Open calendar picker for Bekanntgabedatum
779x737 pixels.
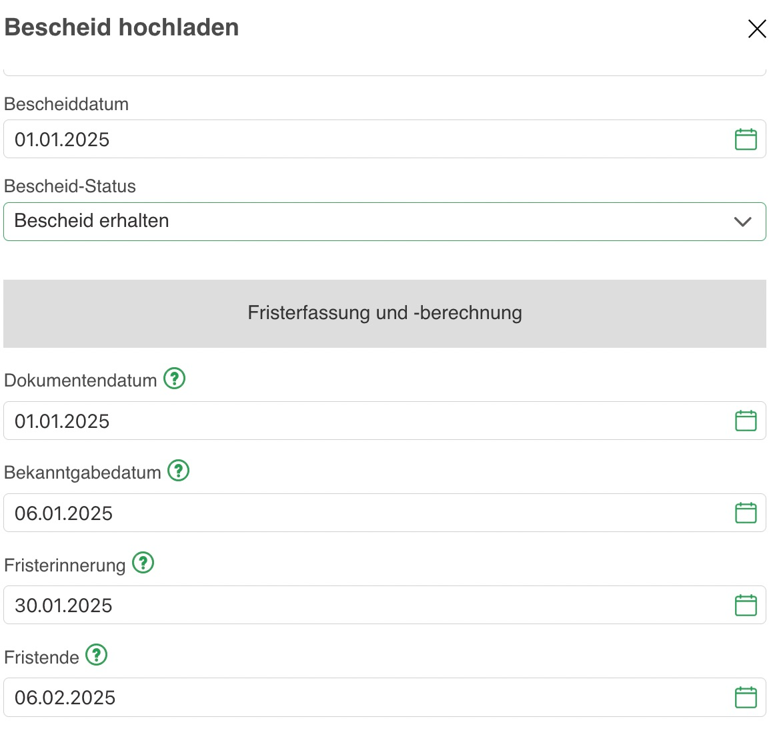coord(746,513)
